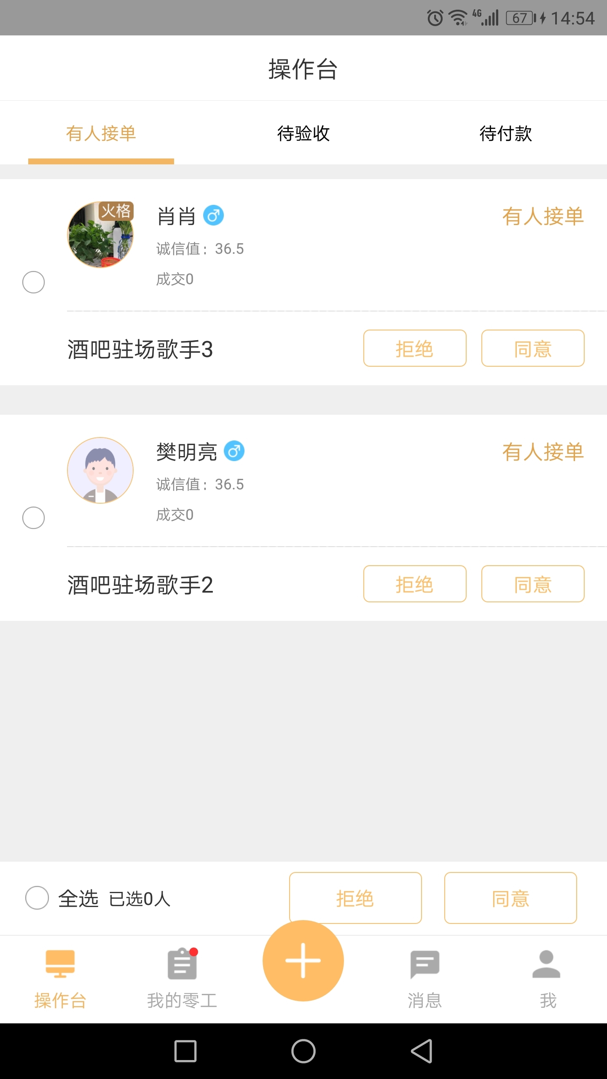
Task: Select the radio button for 肖肖
Action: coord(33,282)
